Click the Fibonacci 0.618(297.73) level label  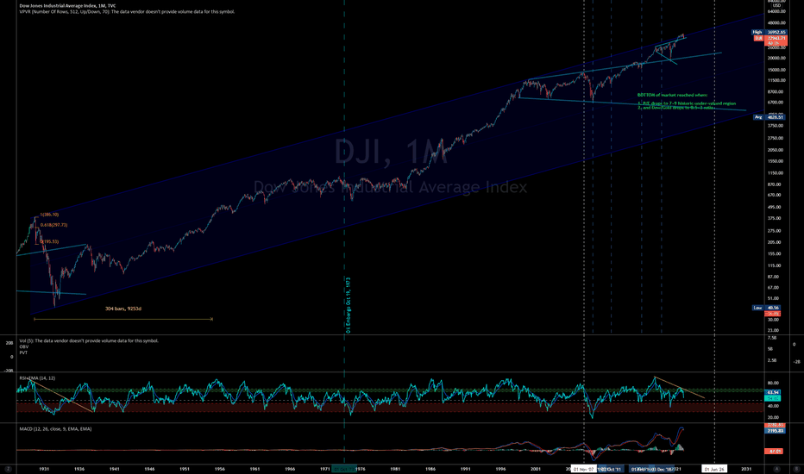(53, 225)
